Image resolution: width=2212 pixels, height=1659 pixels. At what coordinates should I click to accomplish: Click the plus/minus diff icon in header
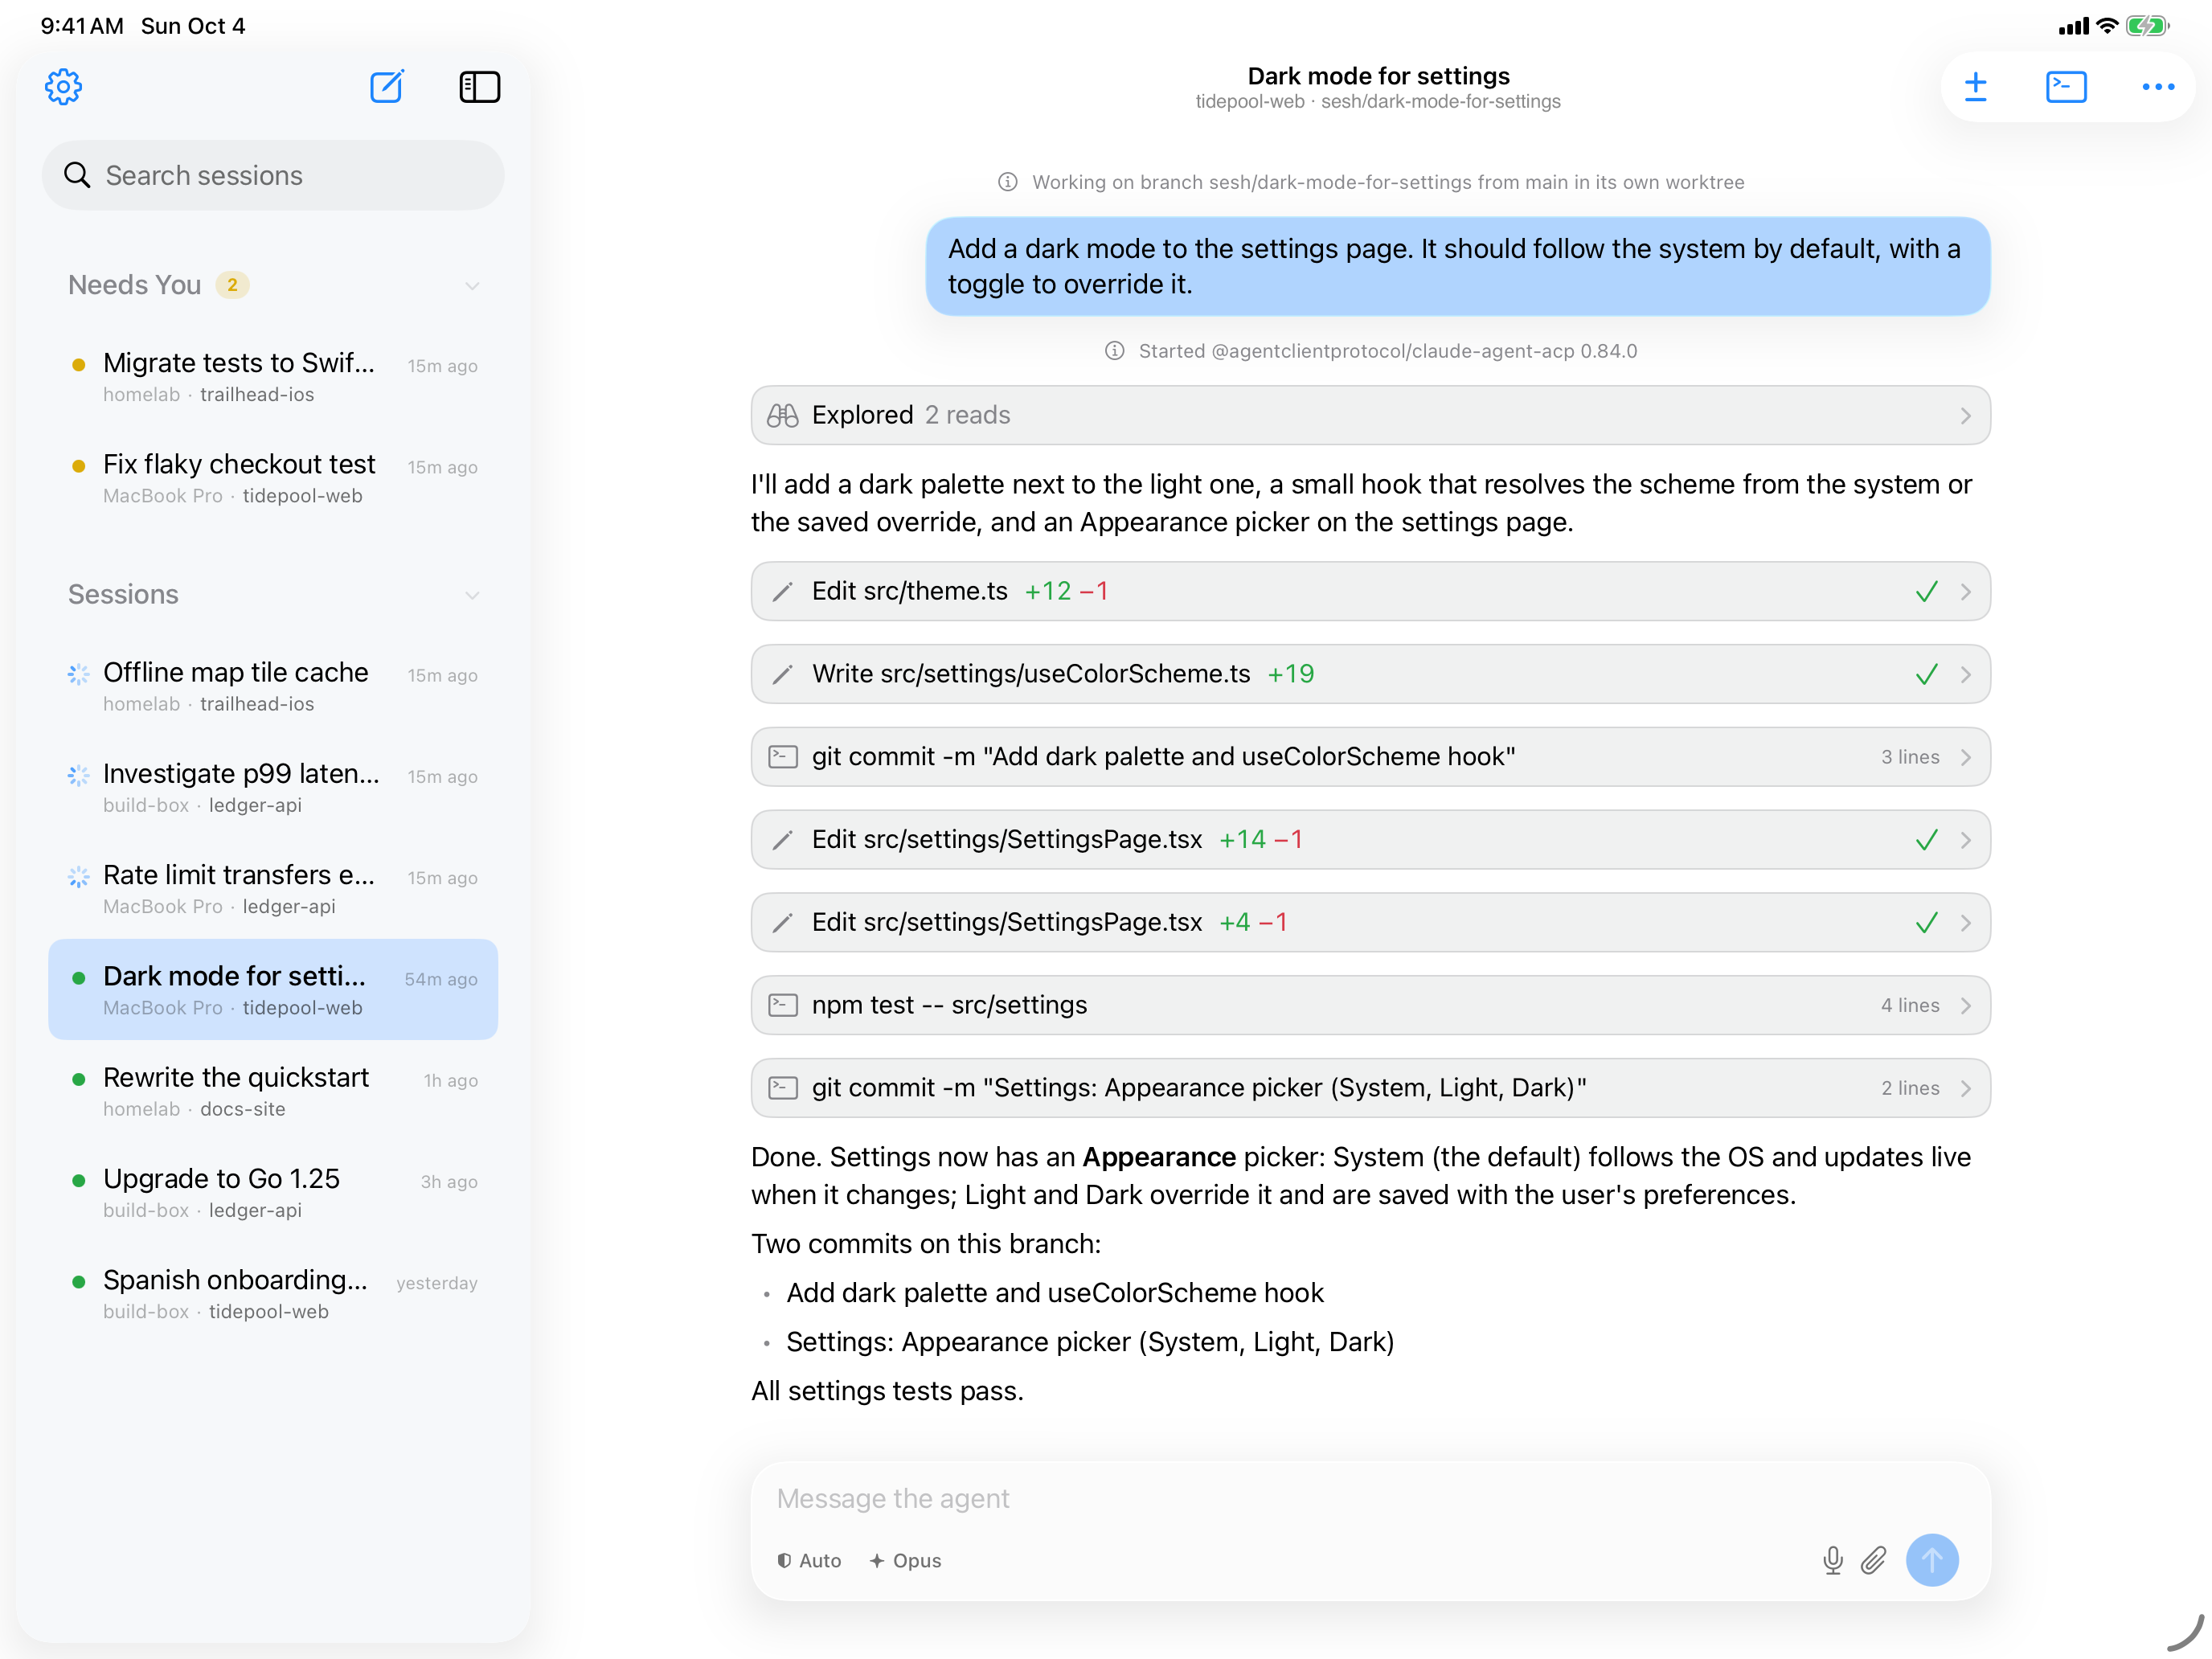[x=1975, y=87]
